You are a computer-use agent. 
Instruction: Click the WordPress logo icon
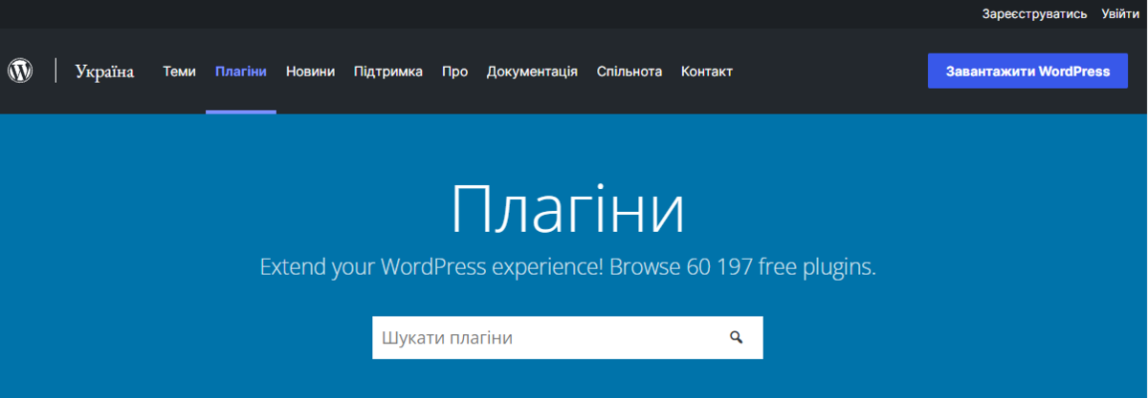tap(20, 71)
